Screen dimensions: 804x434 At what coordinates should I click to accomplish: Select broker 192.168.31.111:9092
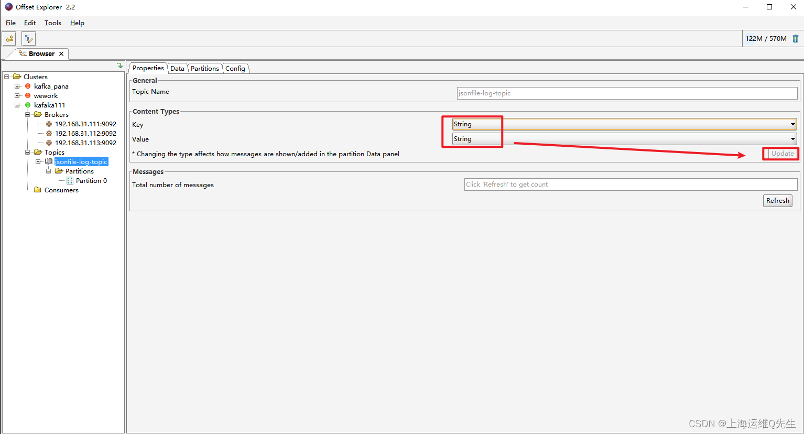point(85,124)
